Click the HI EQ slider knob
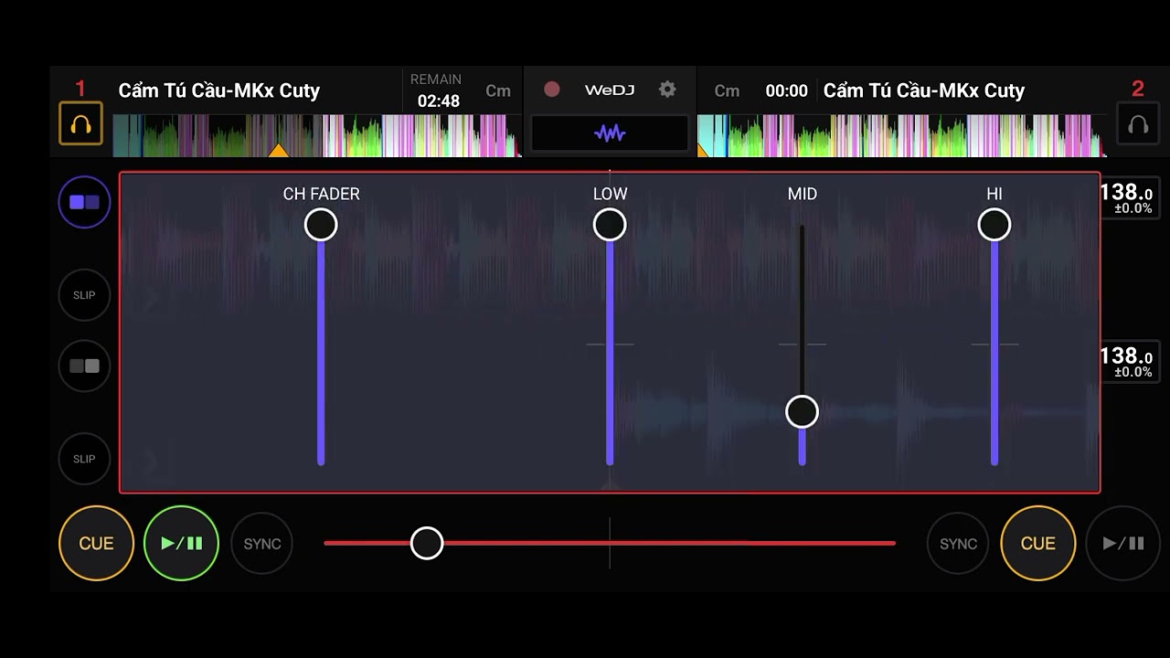Viewport: 1170px width, 658px height. pos(994,225)
